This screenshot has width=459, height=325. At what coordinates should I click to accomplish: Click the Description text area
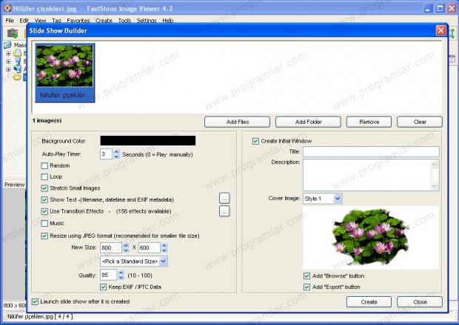[x=367, y=175]
